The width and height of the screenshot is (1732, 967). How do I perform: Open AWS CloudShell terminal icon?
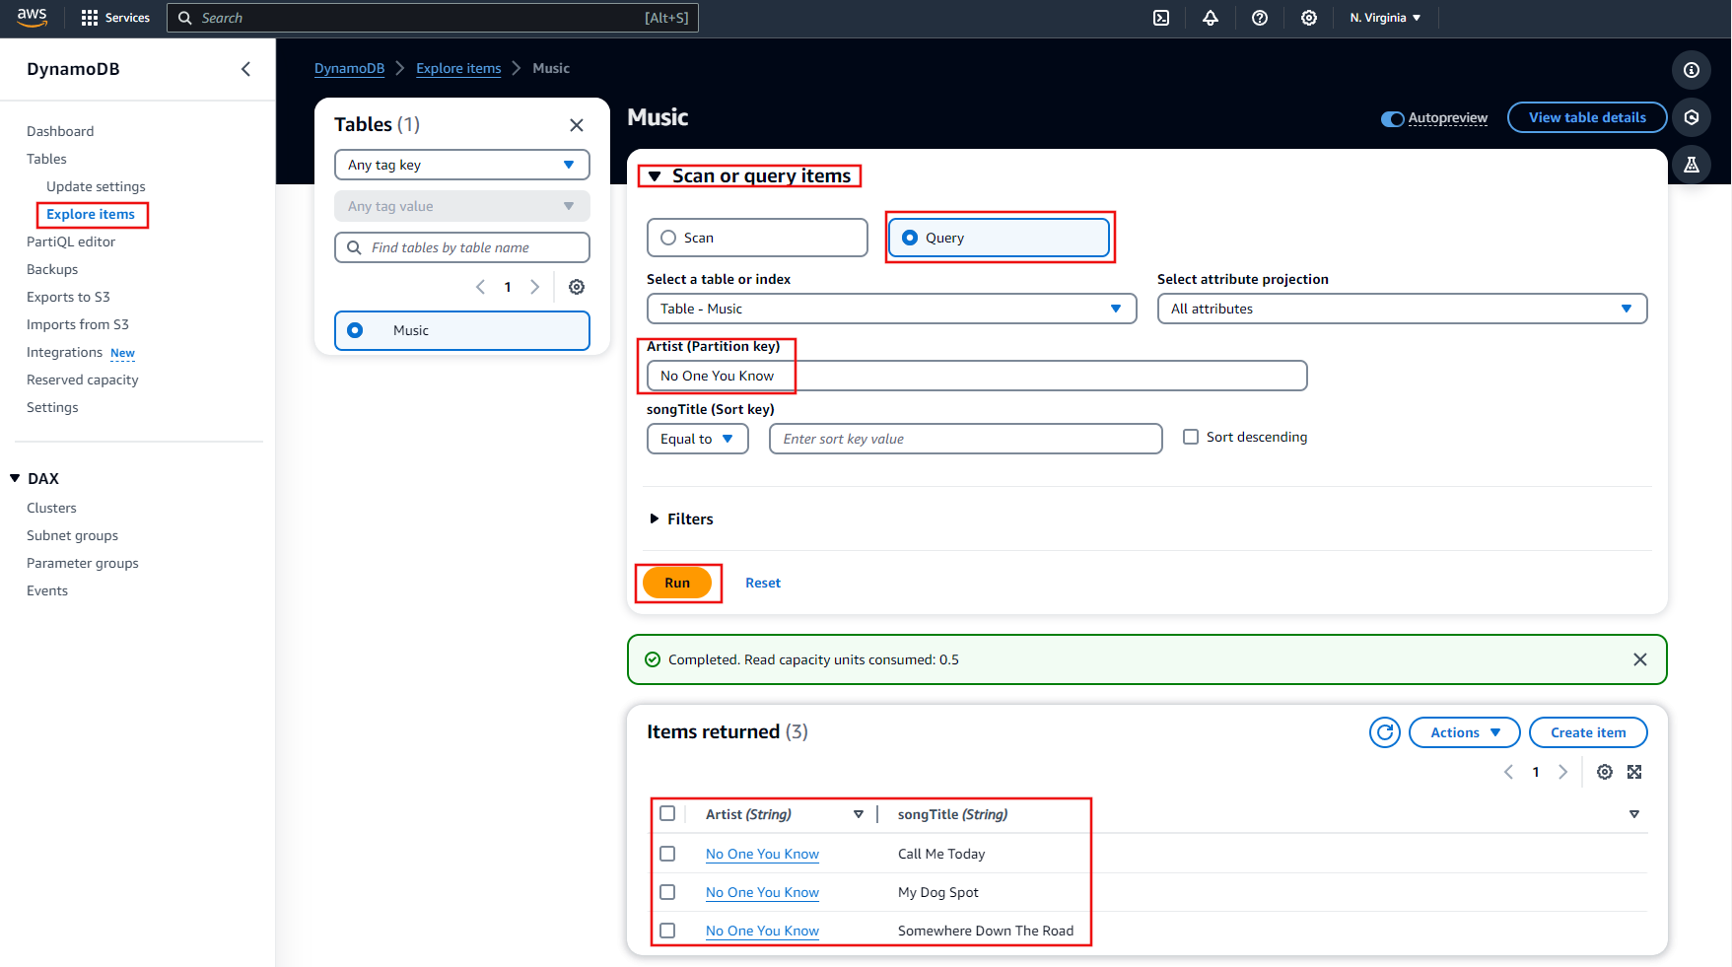tap(1161, 18)
